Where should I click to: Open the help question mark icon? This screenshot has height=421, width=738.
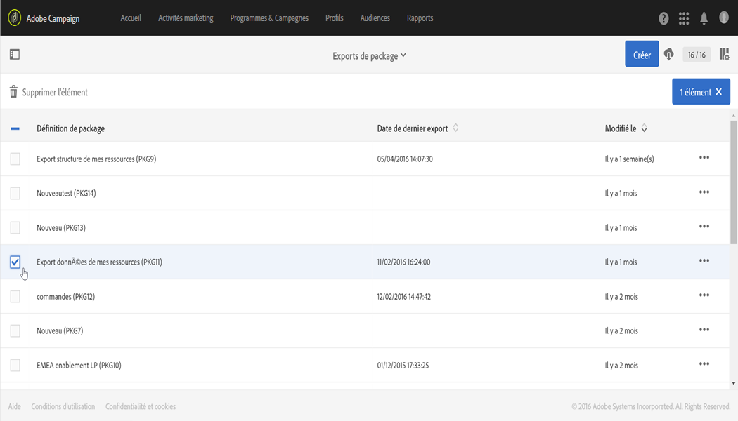coord(663,18)
